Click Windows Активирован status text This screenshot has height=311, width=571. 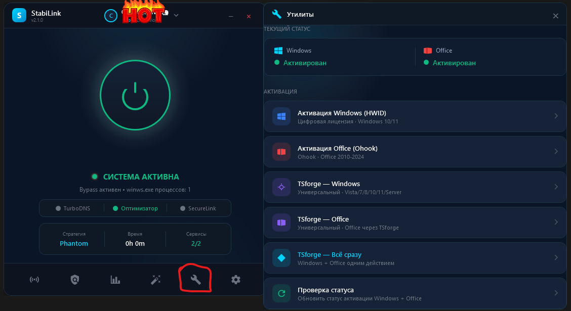tap(305, 63)
